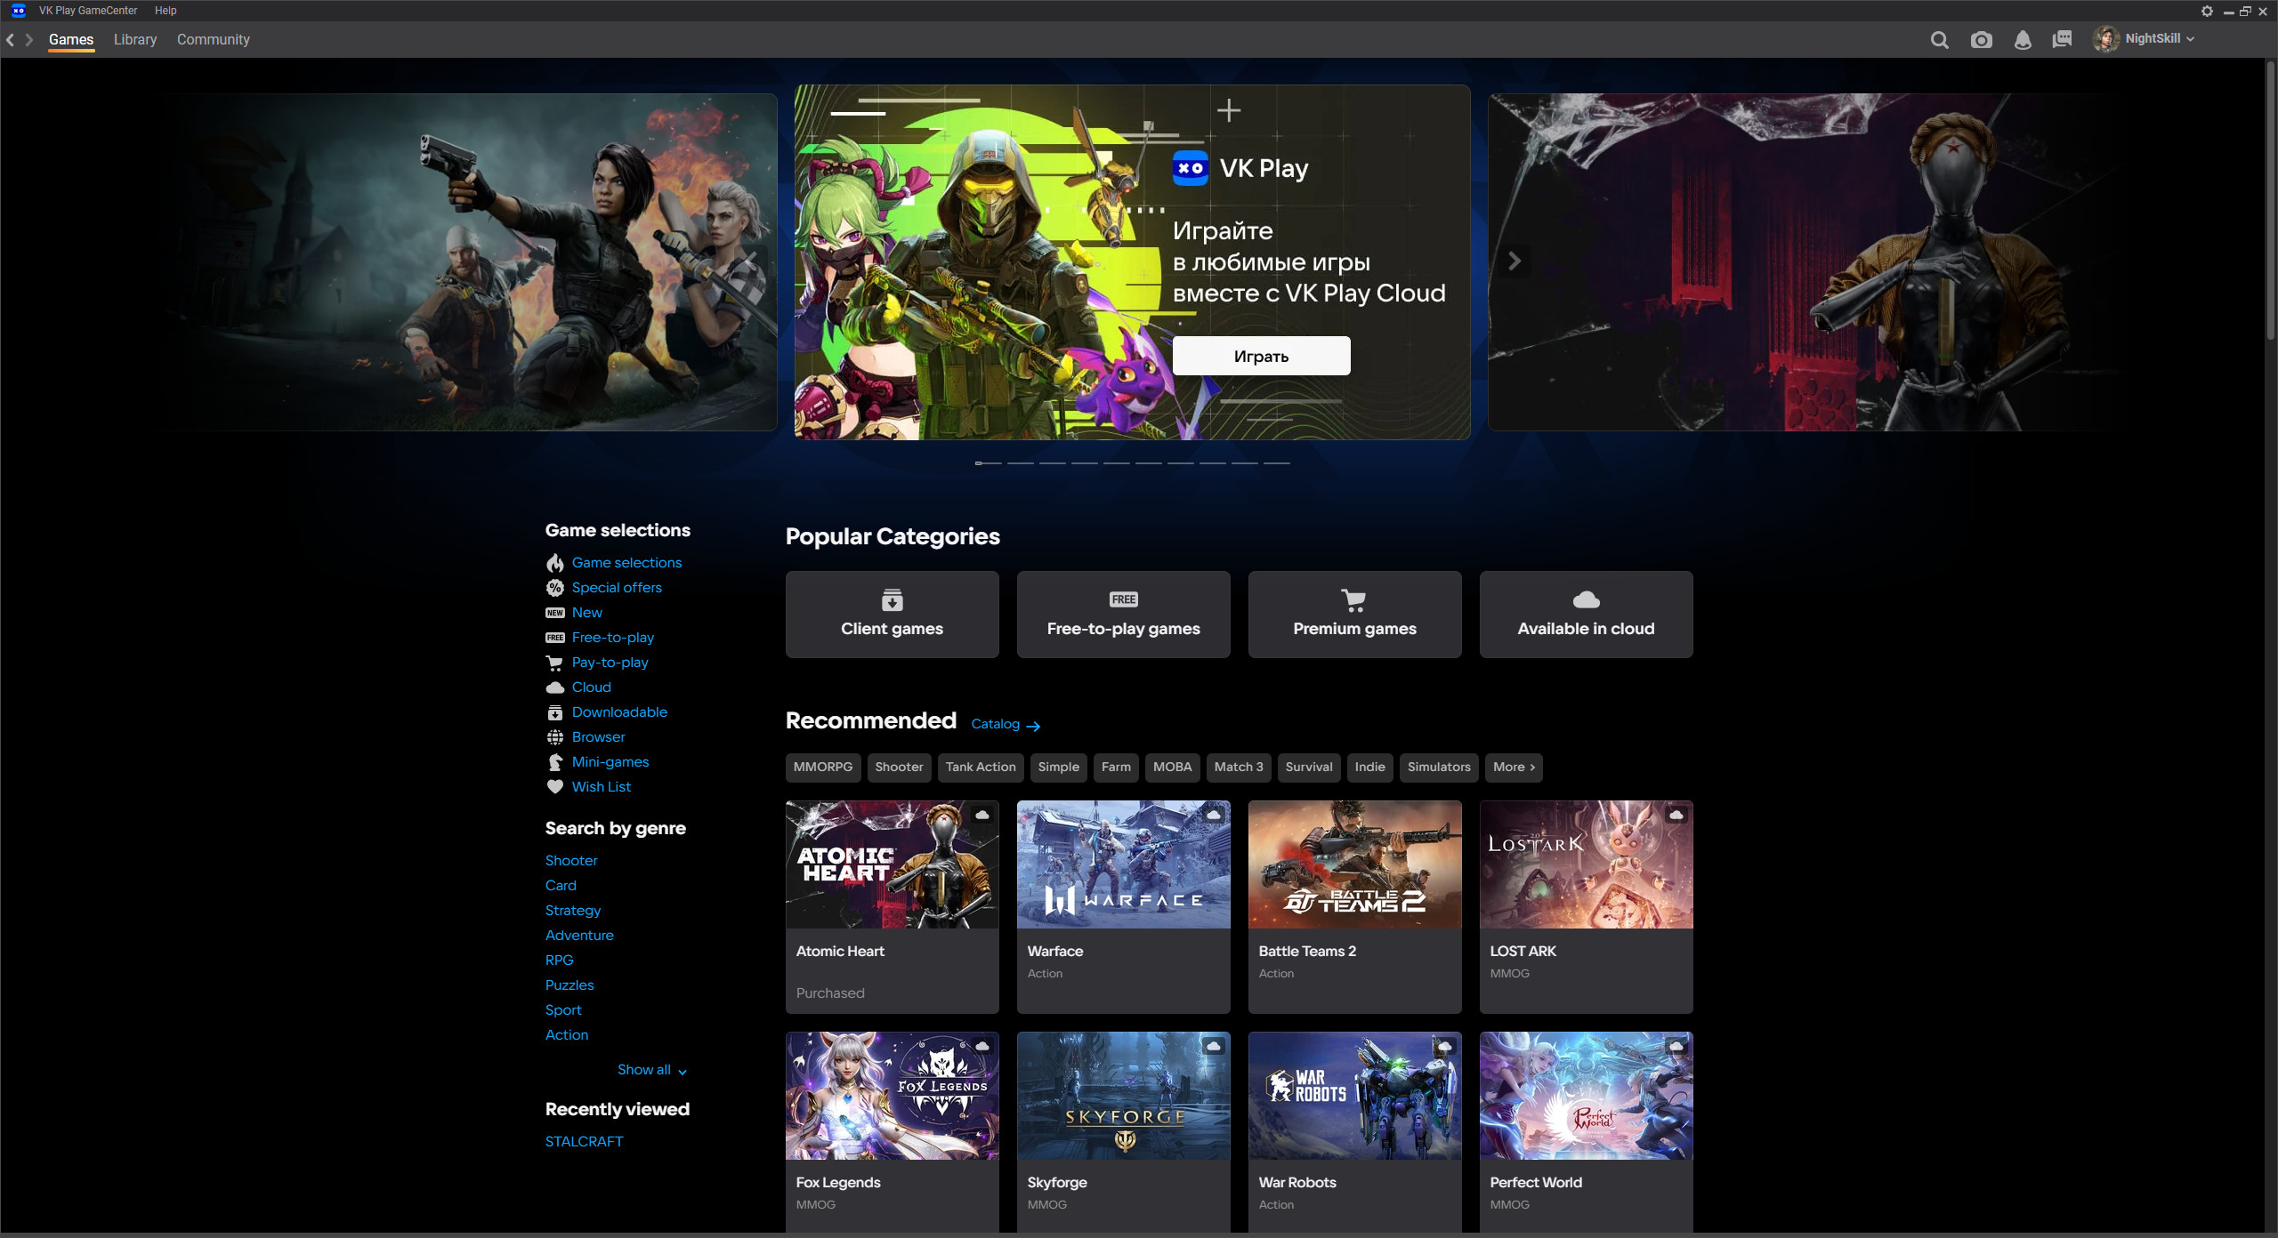Select the Tank Action tag
Image resolution: width=2278 pixels, height=1238 pixels.
pos(981,767)
